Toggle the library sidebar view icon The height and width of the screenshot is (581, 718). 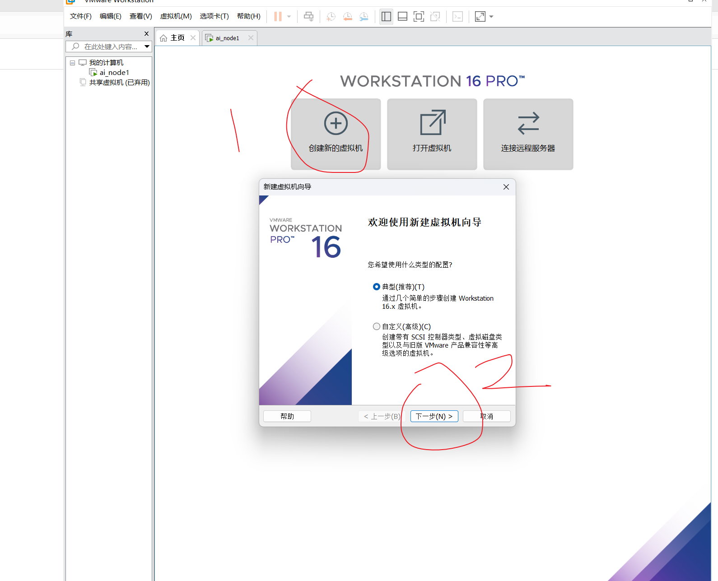click(386, 17)
